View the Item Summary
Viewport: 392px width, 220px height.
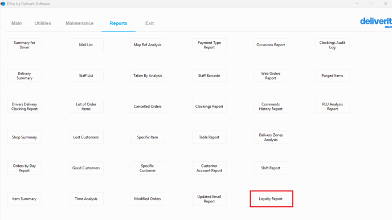(24, 199)
